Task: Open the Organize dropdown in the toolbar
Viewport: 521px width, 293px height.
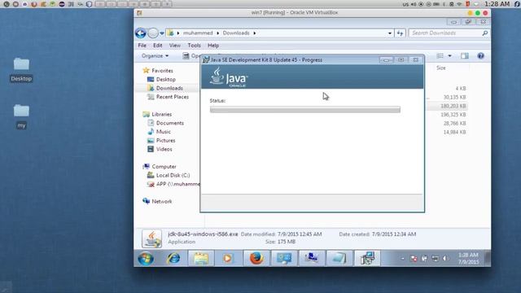Action: coord(155,56)
